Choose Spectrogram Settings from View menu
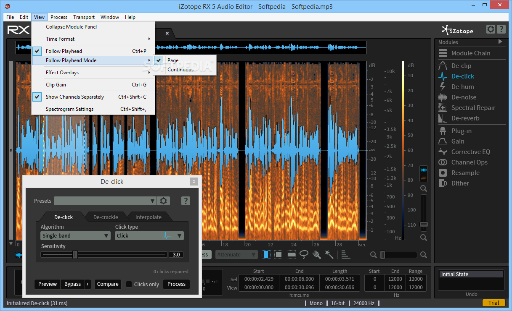Viewport: 512px width, 311px height. [x=94, y=109]
